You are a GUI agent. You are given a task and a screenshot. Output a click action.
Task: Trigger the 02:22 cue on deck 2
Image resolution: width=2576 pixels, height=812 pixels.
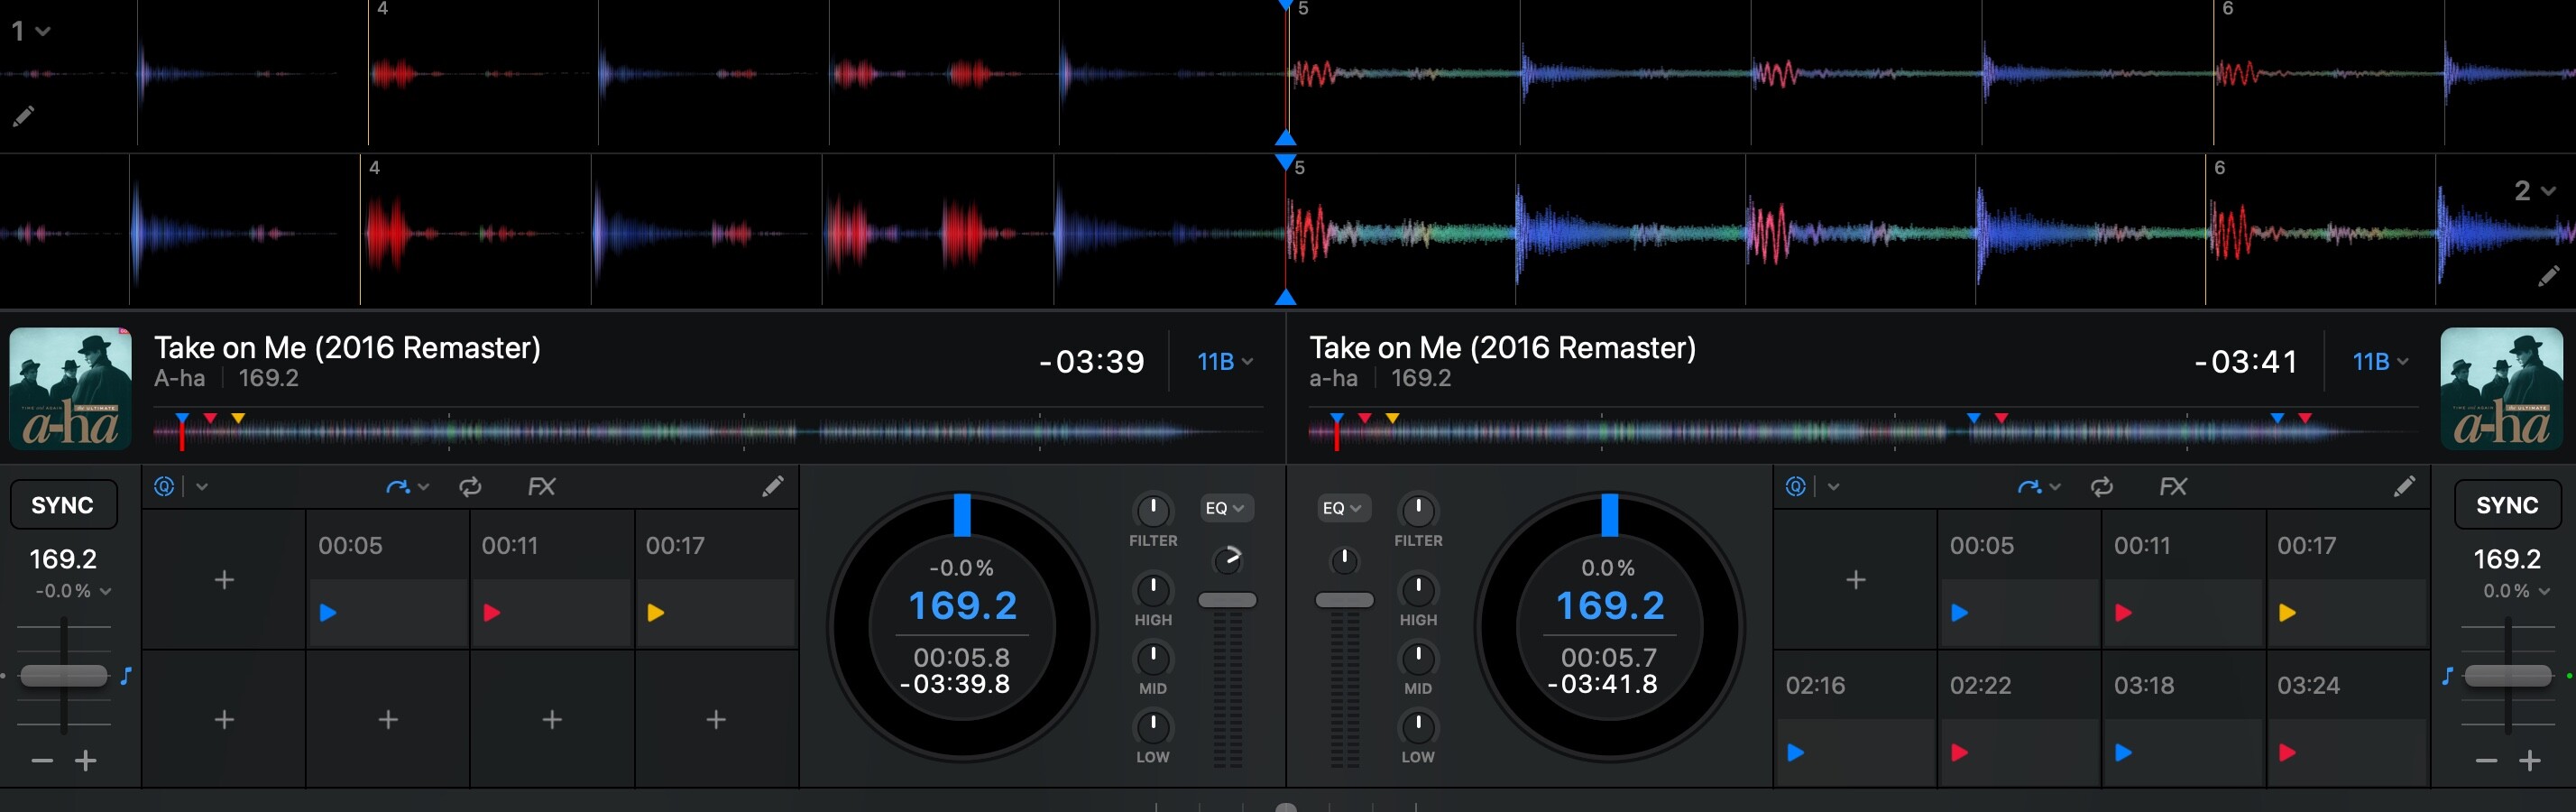point(2019,719)
